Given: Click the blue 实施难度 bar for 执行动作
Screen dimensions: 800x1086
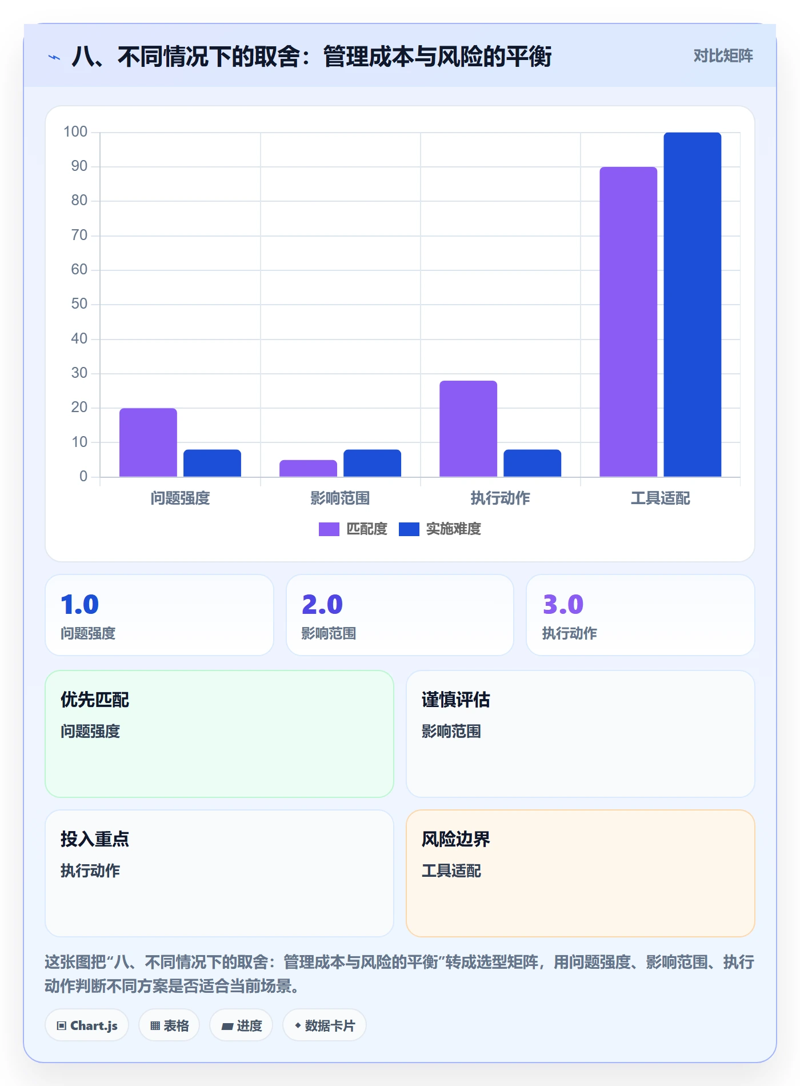Looking at the screenshot, I should point(532,463).
